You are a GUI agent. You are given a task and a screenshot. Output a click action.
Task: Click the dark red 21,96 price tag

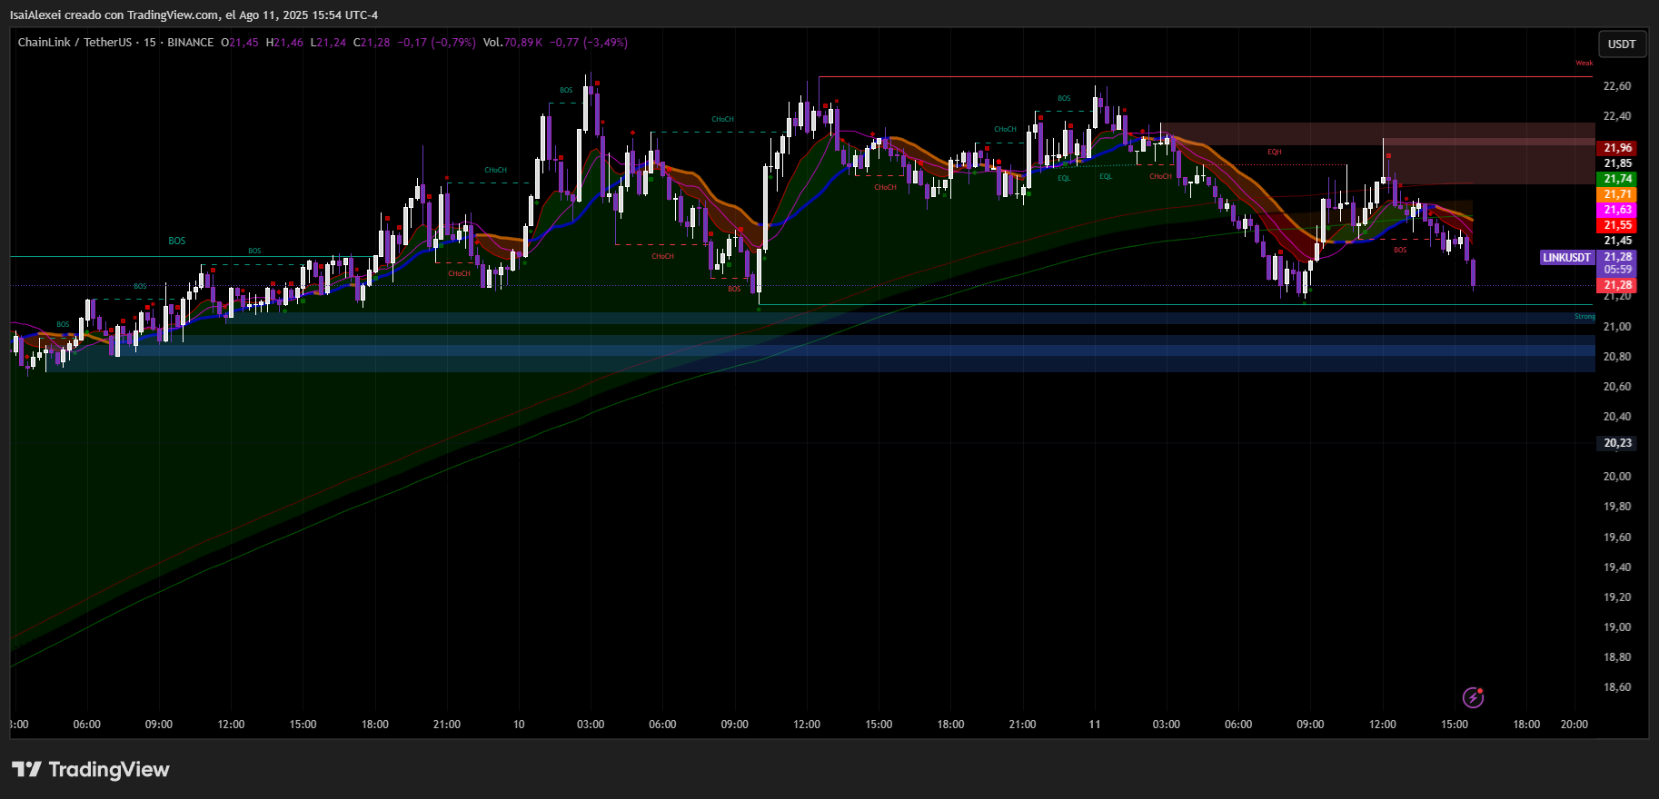click(x=1617, y=148)
